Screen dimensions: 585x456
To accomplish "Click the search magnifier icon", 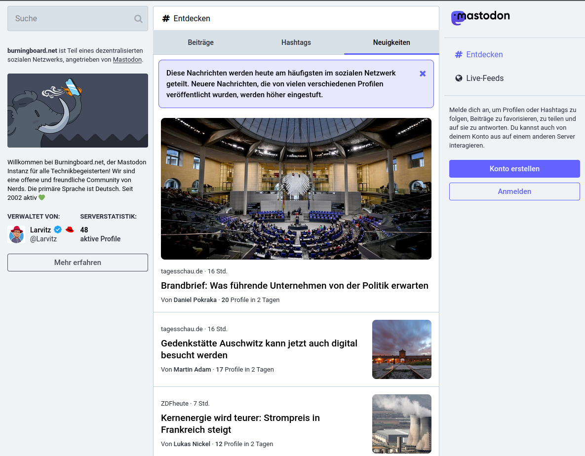I will (138, 19).
